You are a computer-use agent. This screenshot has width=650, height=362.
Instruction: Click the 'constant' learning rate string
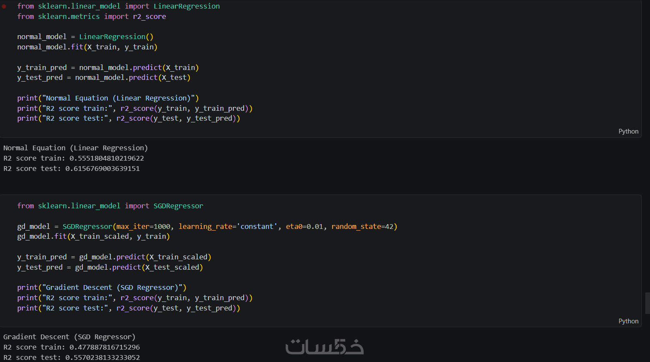coord(257,227)
